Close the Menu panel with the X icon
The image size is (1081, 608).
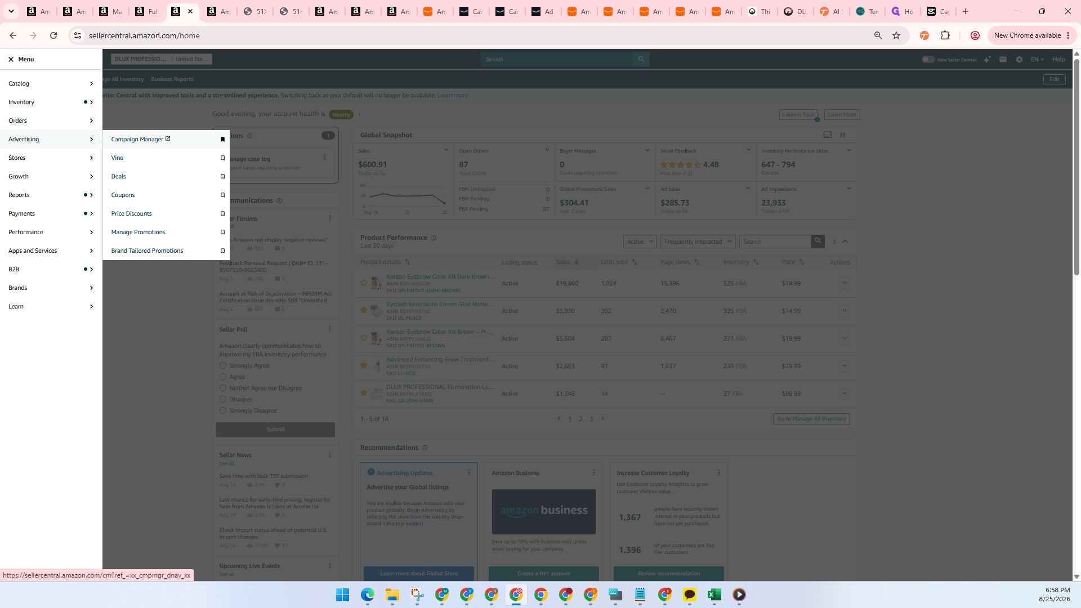click(x=11, y=59)
